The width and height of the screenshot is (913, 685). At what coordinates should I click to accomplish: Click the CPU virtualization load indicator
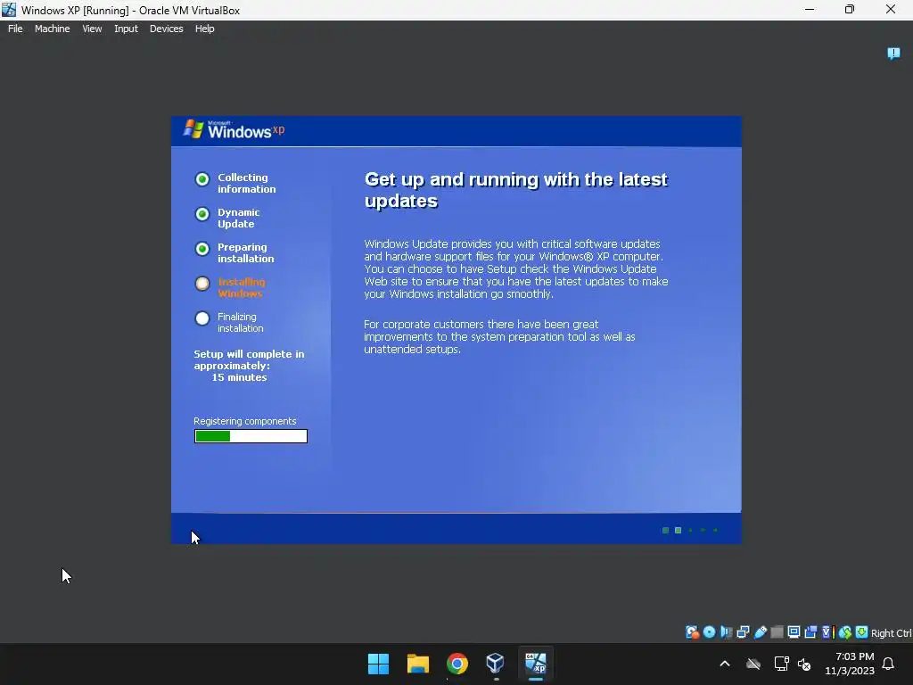pyautogui.click(x=828, y=632)
